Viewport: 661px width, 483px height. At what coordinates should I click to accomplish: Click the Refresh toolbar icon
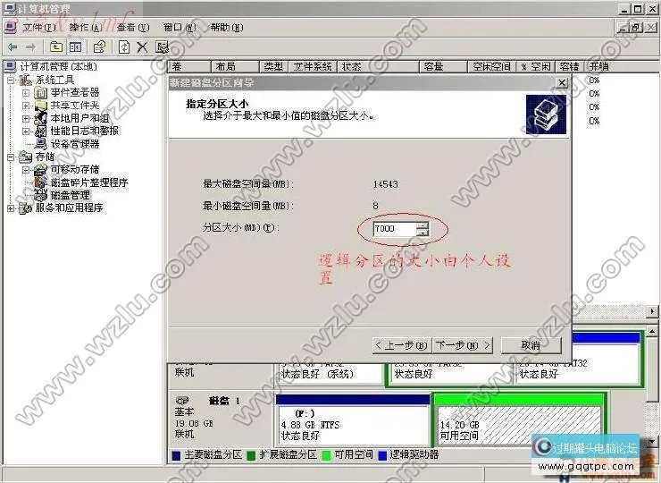(124, 47)
